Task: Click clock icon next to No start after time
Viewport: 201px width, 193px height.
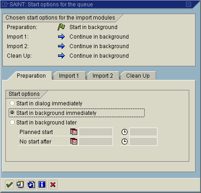Action: [124, 141]
